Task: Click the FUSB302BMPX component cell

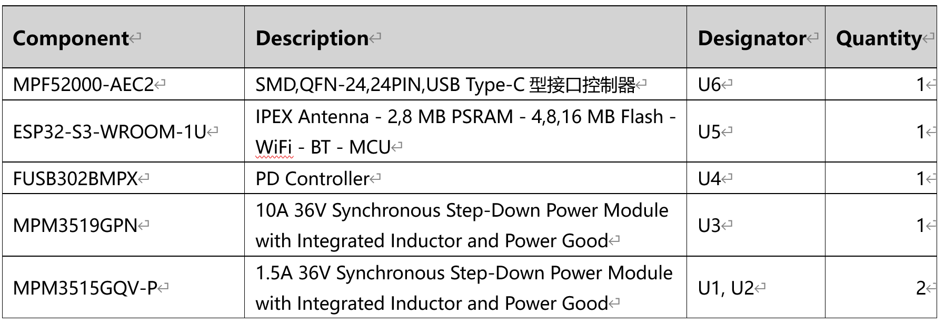Action: tap(75, 179)
